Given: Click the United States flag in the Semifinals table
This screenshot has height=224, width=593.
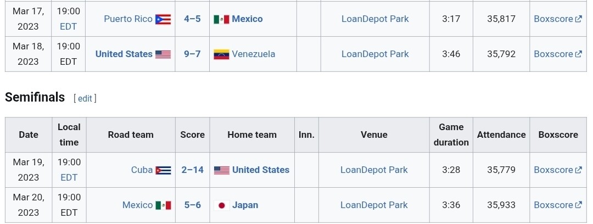Looking at the screenshot, I should [221, 170].
